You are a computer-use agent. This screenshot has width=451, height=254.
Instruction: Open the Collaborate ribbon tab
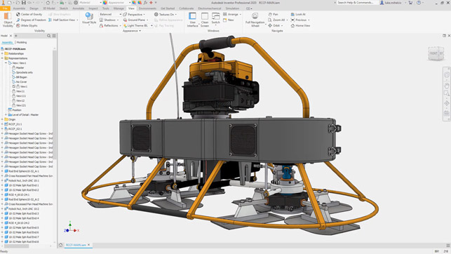[x=187, y=8]
